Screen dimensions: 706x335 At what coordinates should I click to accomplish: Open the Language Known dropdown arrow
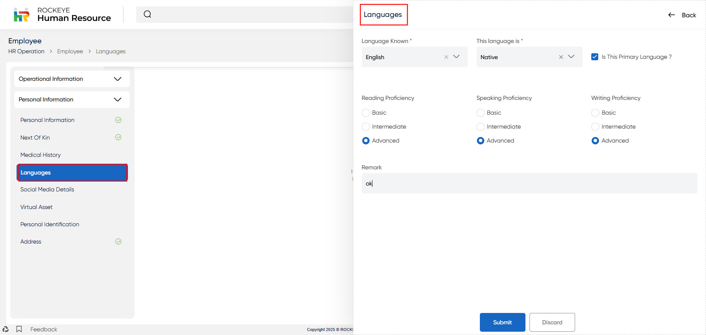pos(456,57)
